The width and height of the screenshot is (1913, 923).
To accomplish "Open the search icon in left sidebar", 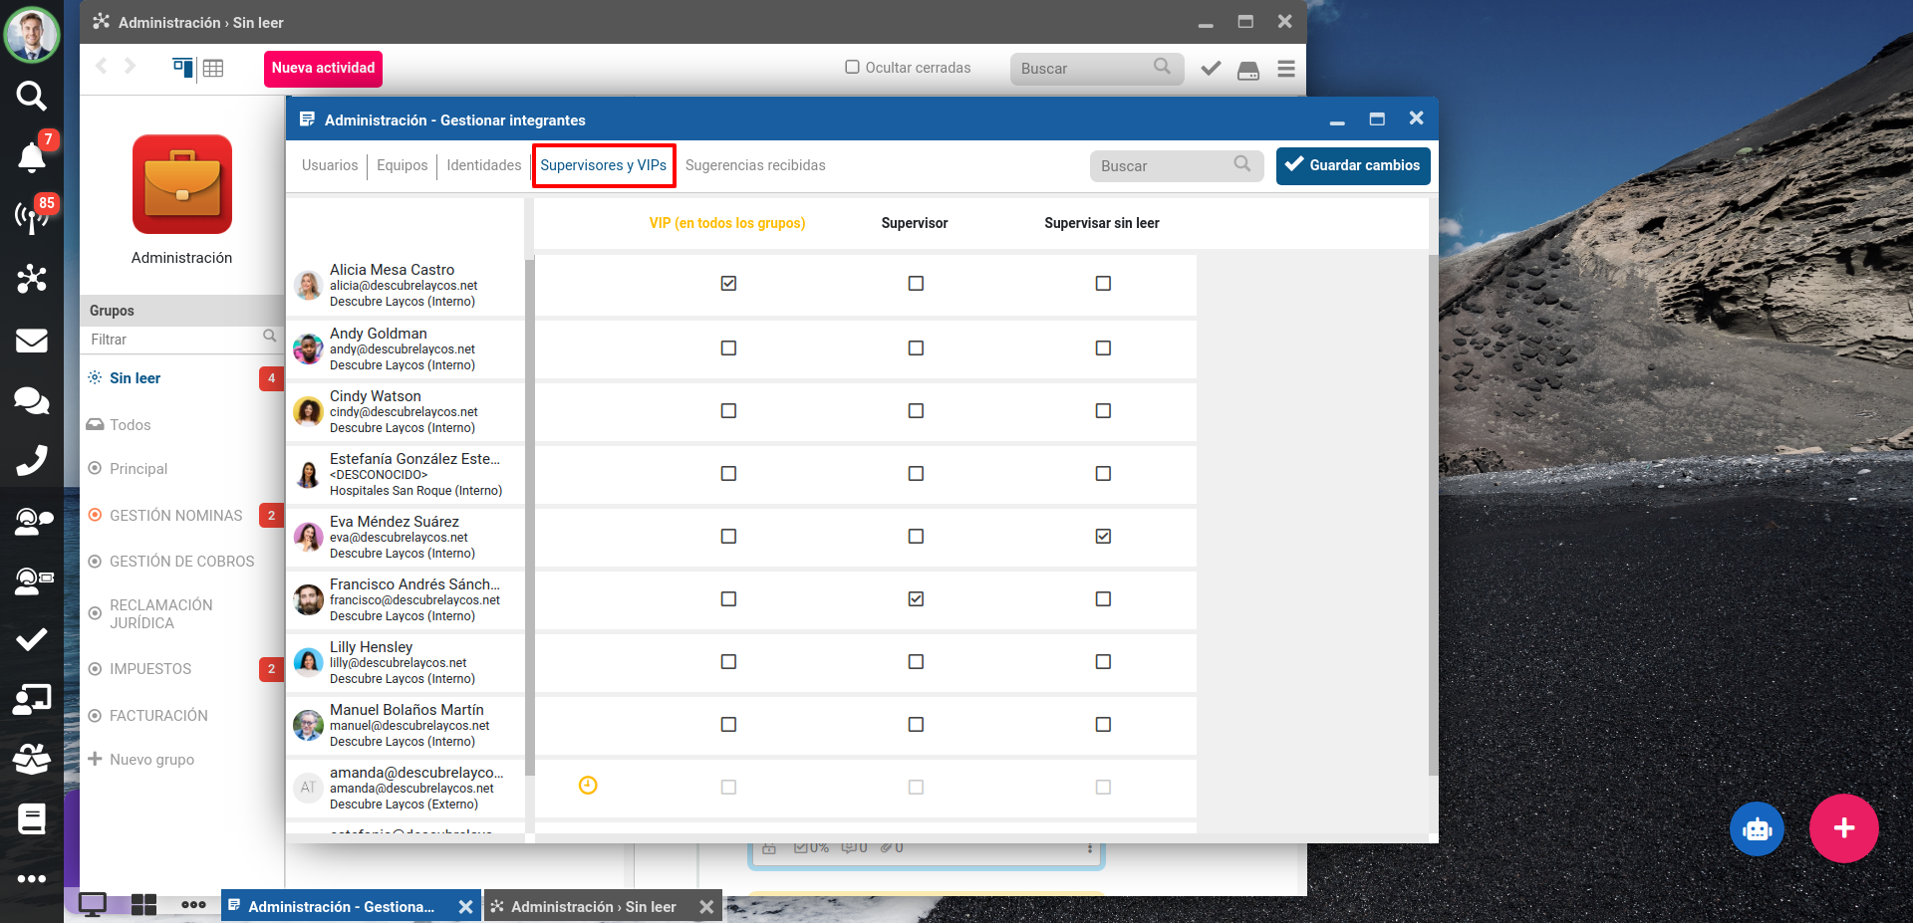I will (32, 97).
